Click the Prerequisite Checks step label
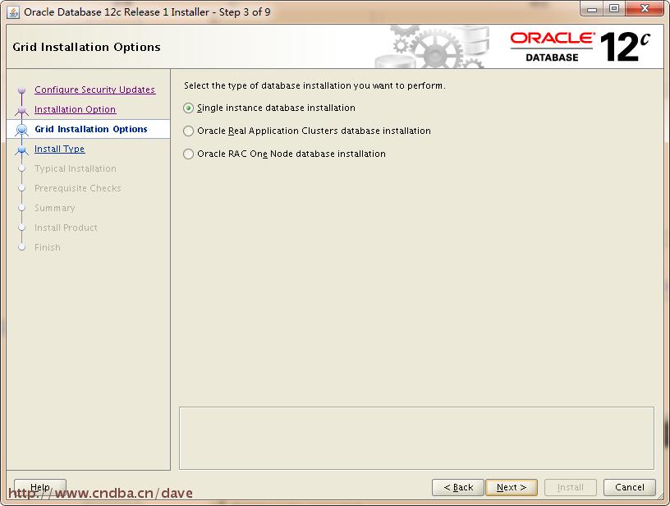The width and height of the screenshot is (670, 506). point(78,188)
